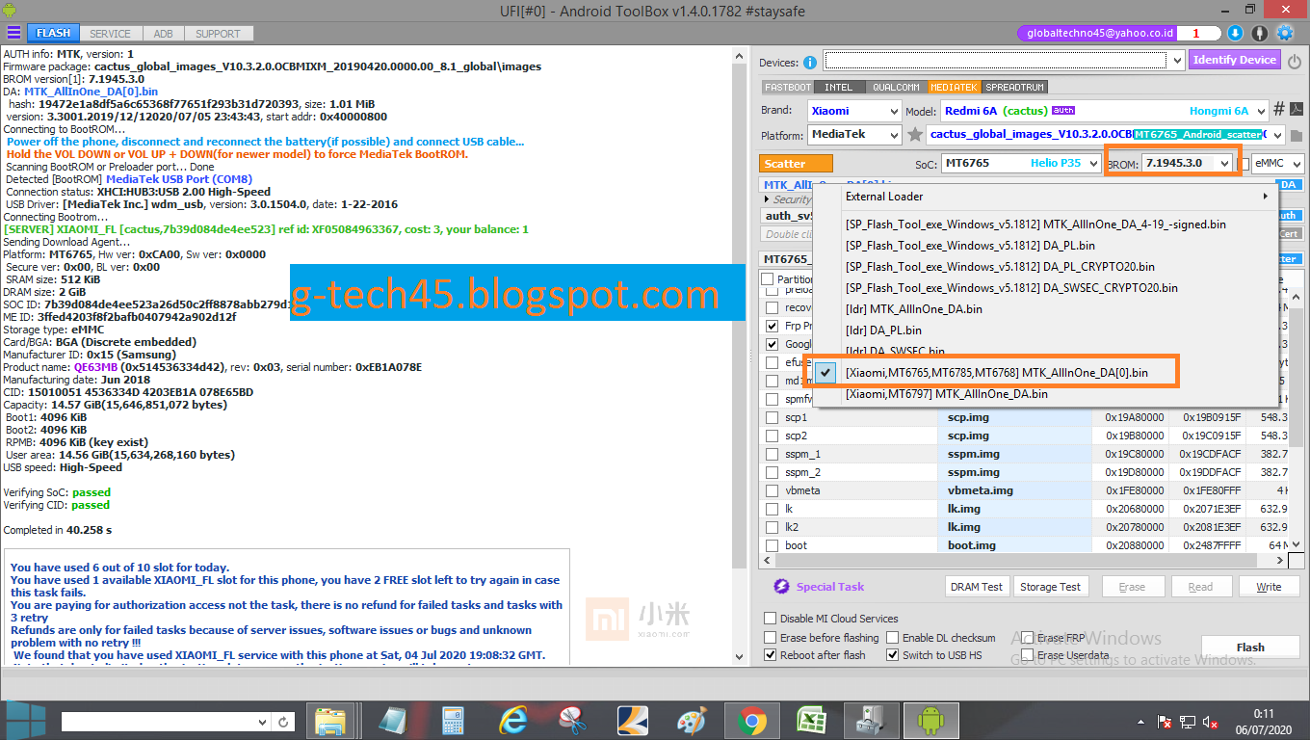The image size is (1310, 740).
Task: Click the DRAM Test button
Action: (977, 587)
